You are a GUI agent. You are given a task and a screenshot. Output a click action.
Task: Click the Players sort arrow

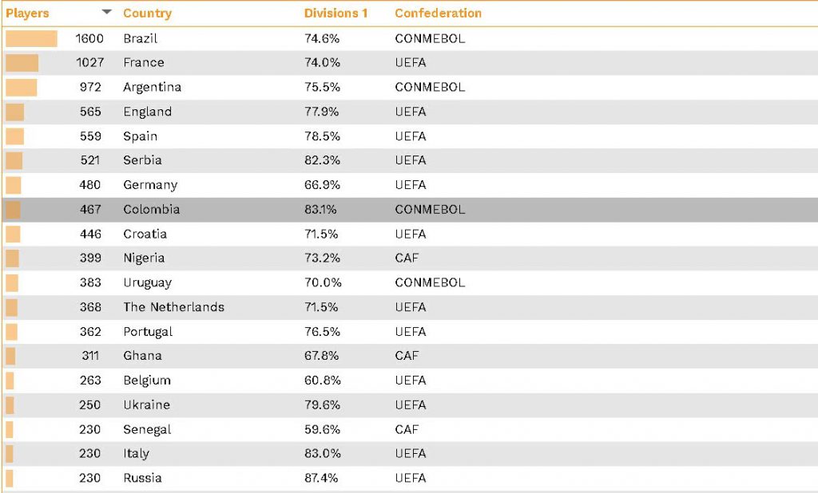[x=107, y=13]
